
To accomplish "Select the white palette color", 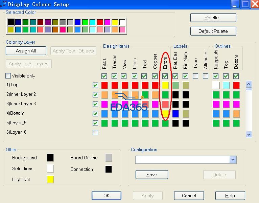I will 122,22.
